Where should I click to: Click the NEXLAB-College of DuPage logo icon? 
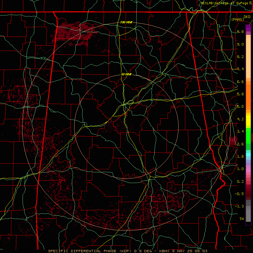[x=250, y=3]
